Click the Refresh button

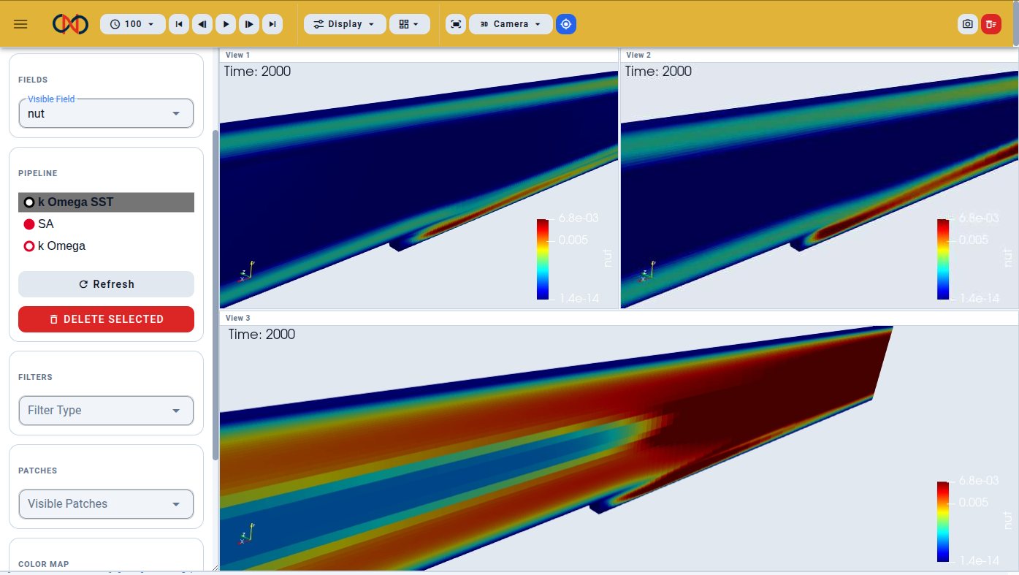(x=106, y=284)
